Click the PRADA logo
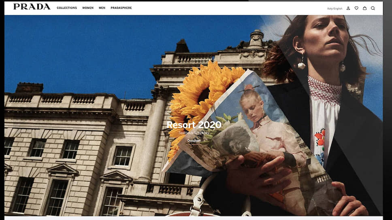Image resolution: width=392 pixels, height=220 pixels. tap(32, 7)
